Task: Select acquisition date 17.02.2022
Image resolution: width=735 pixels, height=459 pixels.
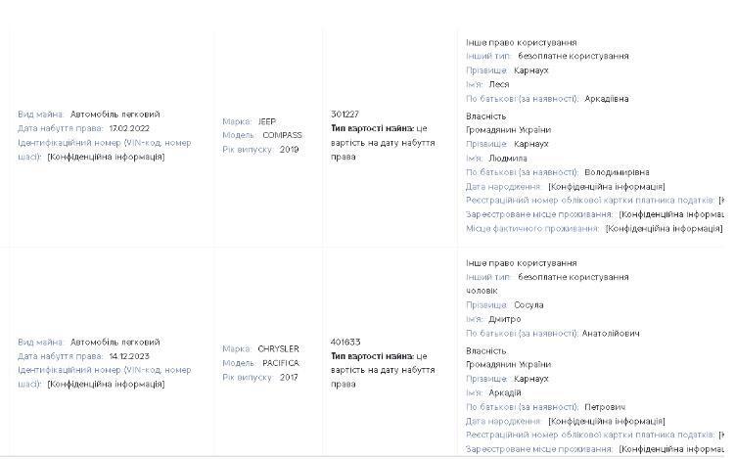Action: click(129, 128)
